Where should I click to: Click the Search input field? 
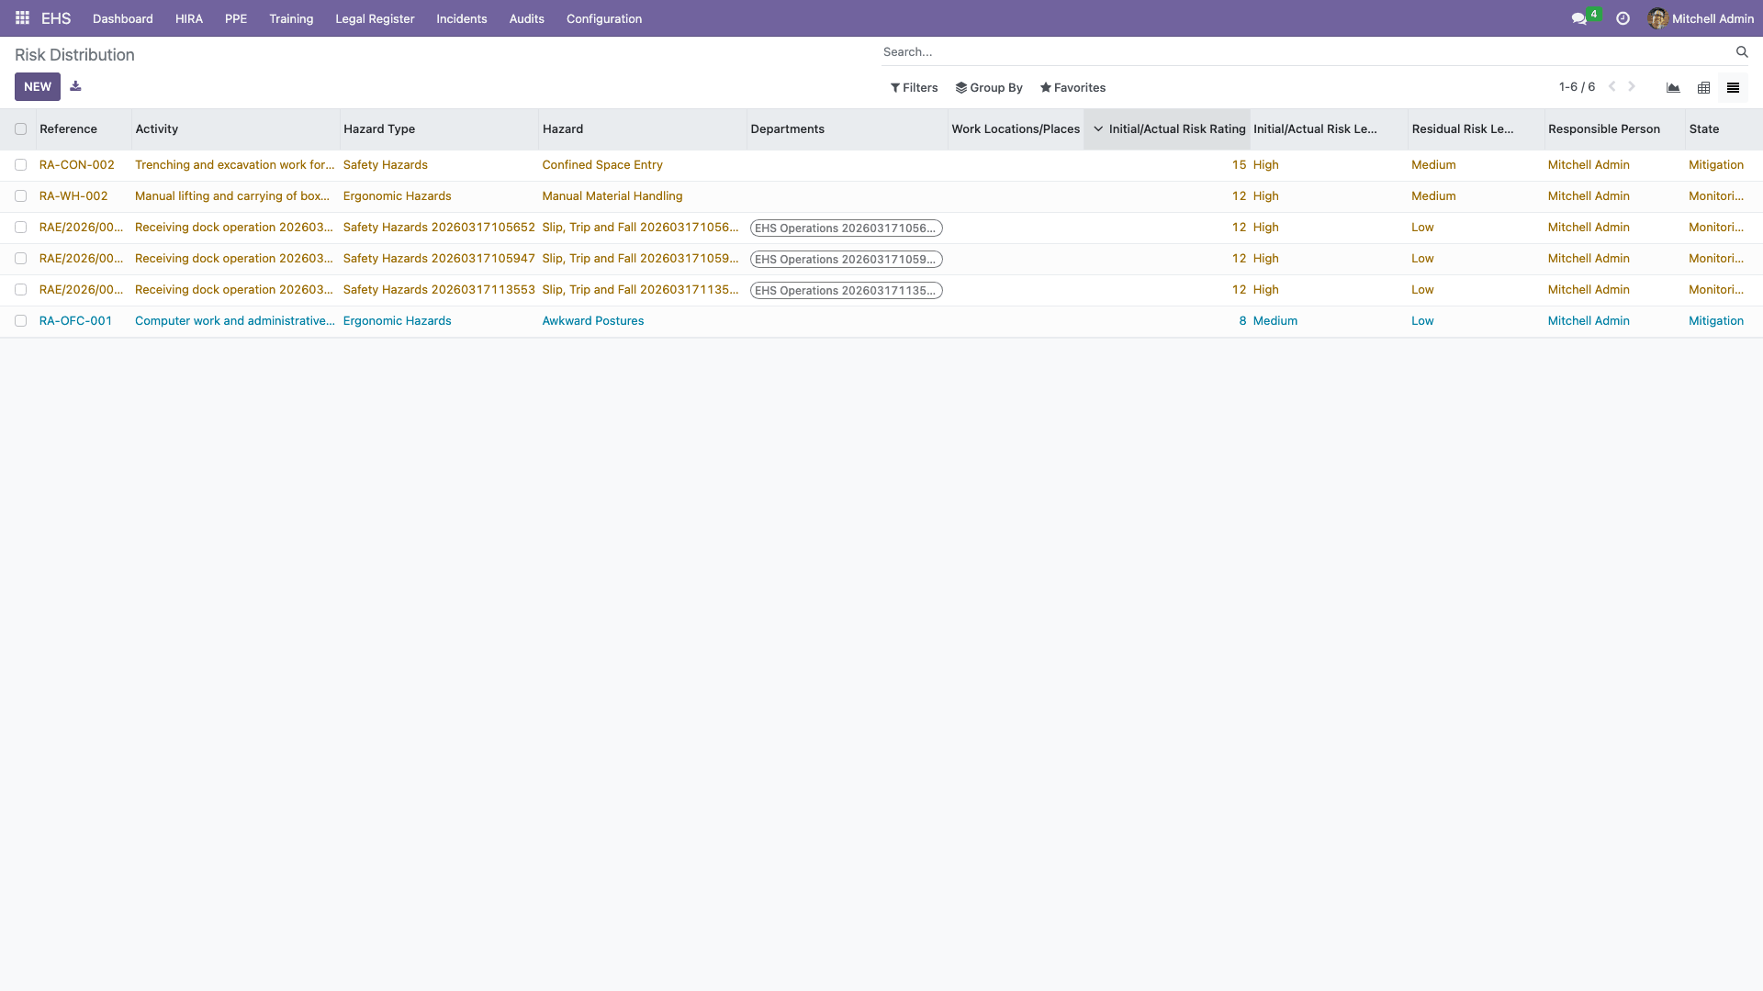tap(1304, 52)
